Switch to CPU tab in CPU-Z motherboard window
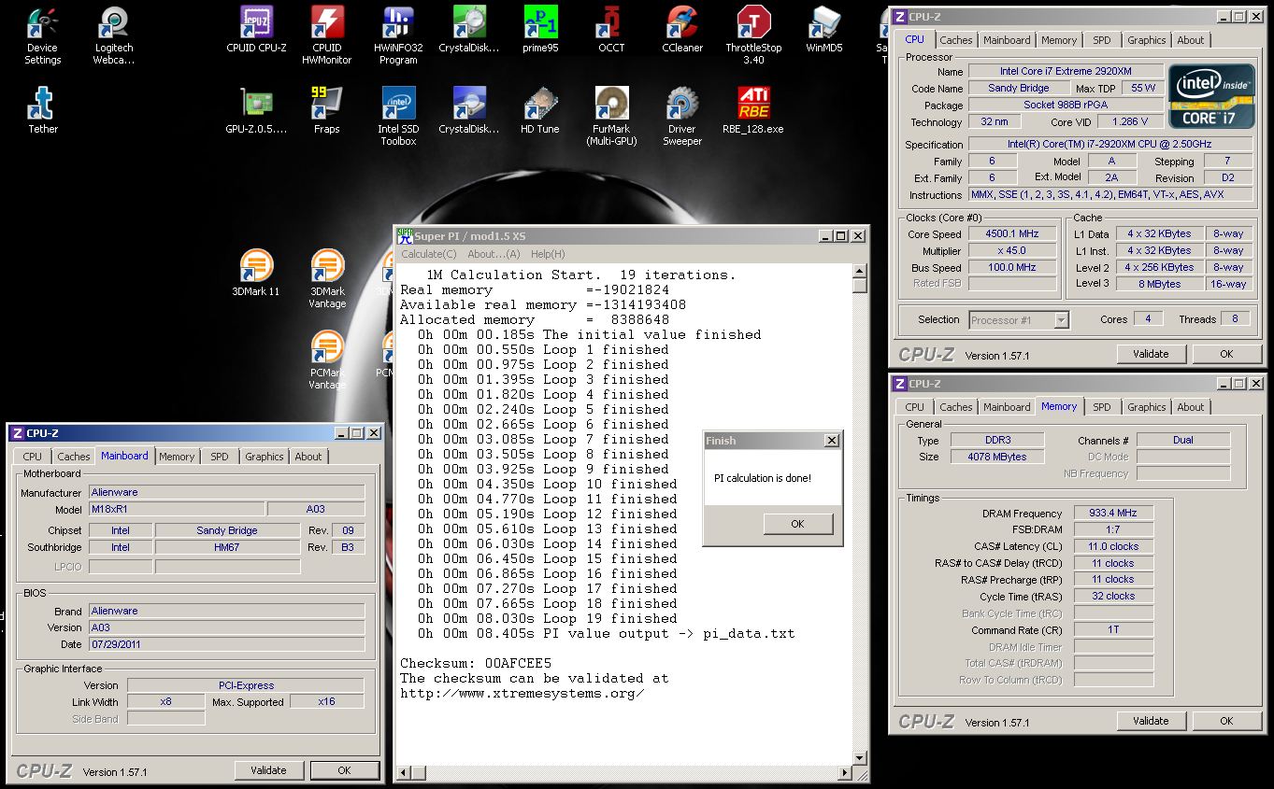This screenshot has height=789, width=1274. pyautogui.click(x=33, y=457)
